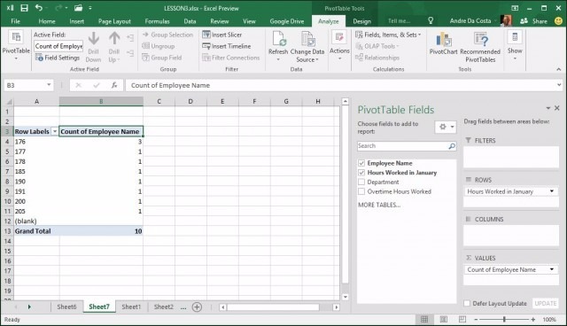Click the Drill Down arrow
The height and width of the screenshot is (326, 567).
(x=93, y=47)
